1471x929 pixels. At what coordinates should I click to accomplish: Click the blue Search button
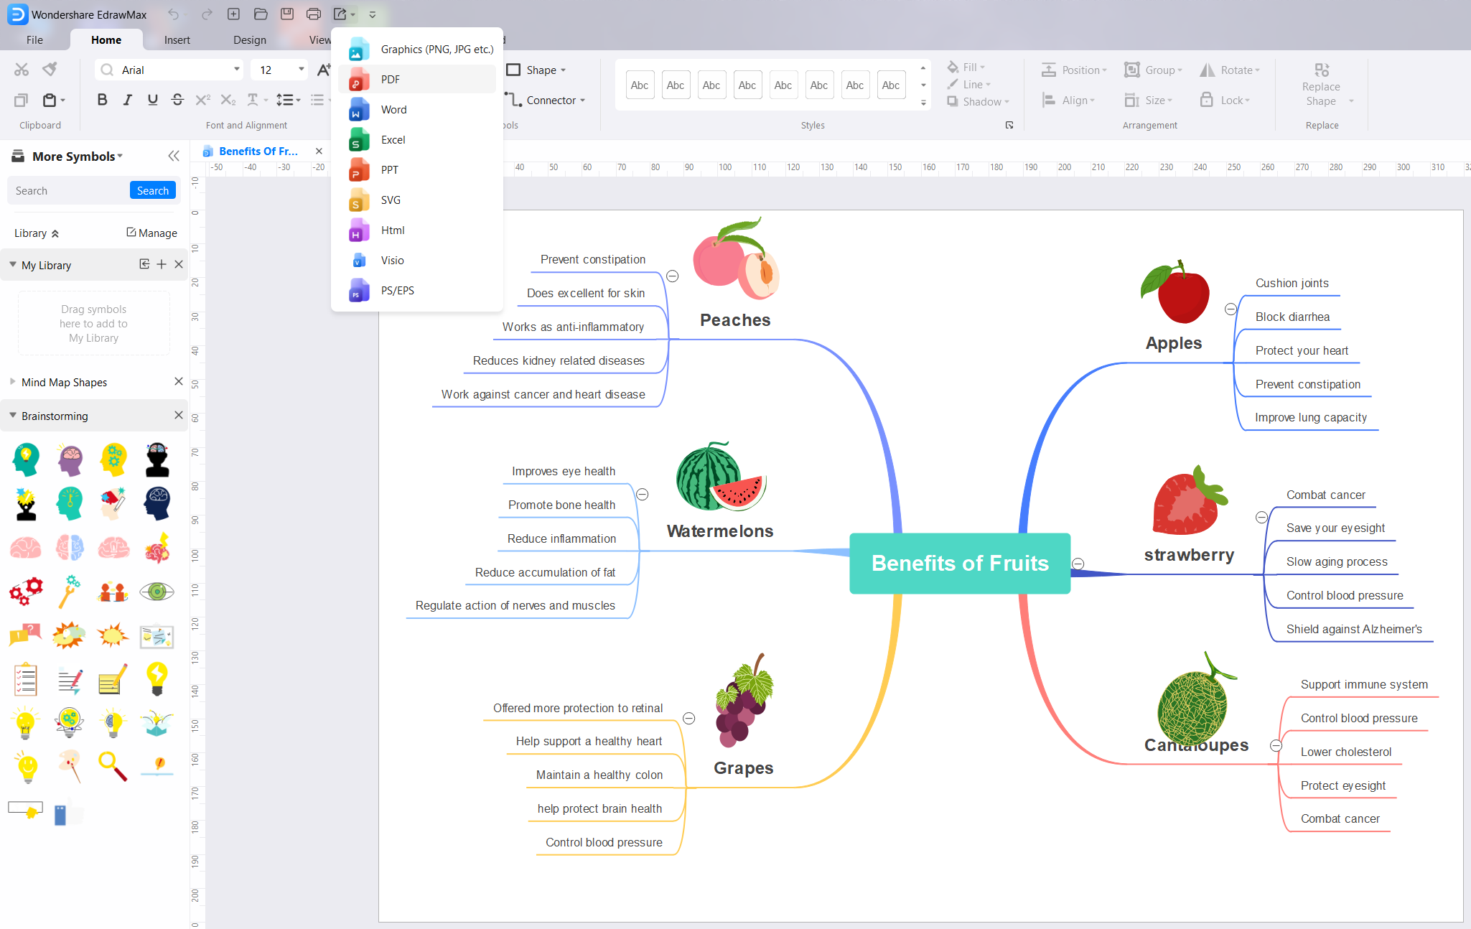point(152,190)
